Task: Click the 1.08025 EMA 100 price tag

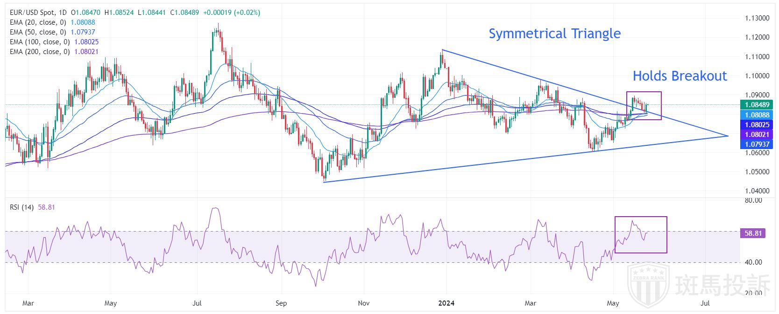Action: (x=756, y=124)
